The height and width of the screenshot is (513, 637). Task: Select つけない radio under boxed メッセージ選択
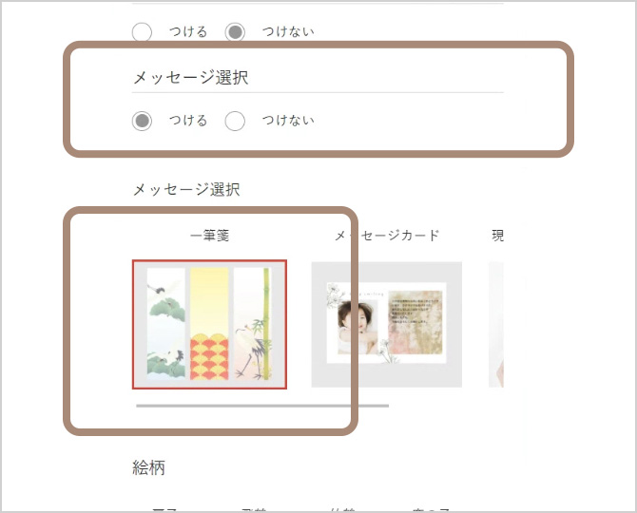pos(235,121)
